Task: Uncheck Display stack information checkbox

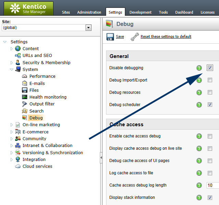Action: pos(210,197)
